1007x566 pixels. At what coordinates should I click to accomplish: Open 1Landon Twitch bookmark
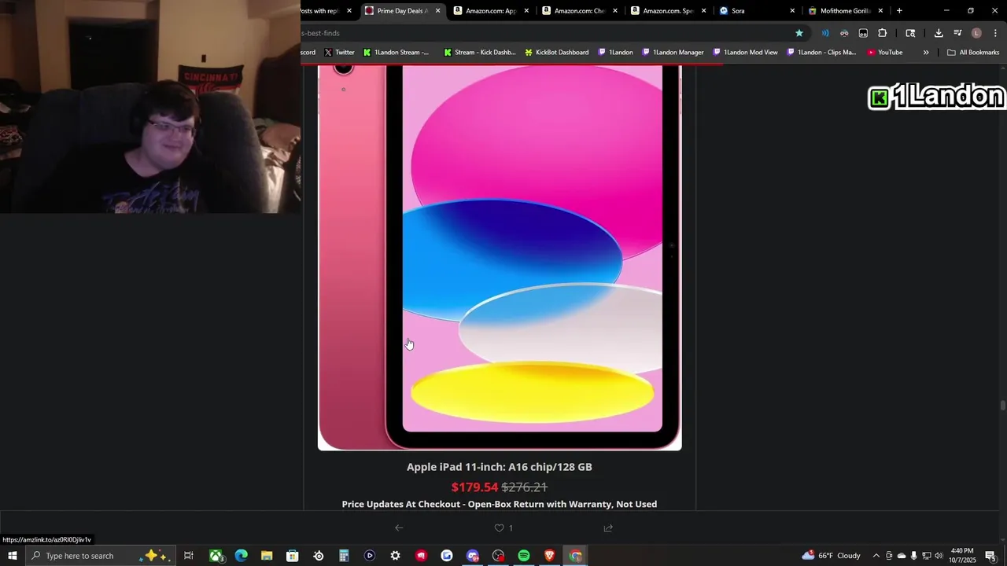click(x=615, y=53)
